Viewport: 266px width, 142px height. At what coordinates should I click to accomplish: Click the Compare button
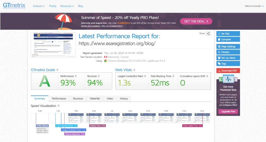228,39
